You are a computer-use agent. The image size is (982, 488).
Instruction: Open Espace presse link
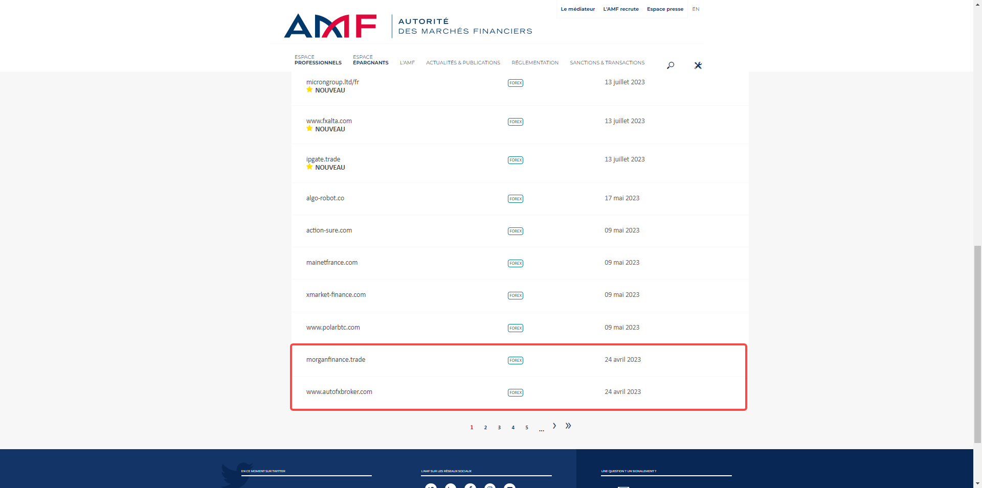point(665,9)
